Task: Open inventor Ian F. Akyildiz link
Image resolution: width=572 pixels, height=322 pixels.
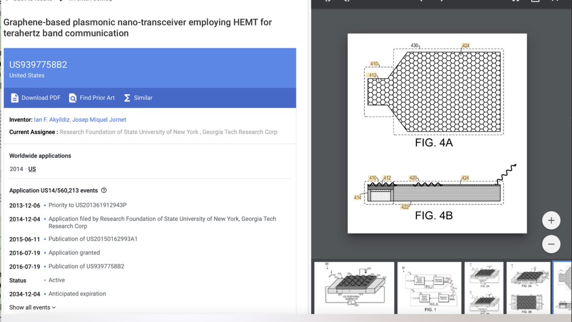Action: [x=51, y=120]
